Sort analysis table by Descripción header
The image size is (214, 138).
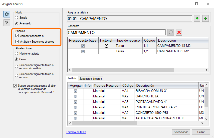167,85
